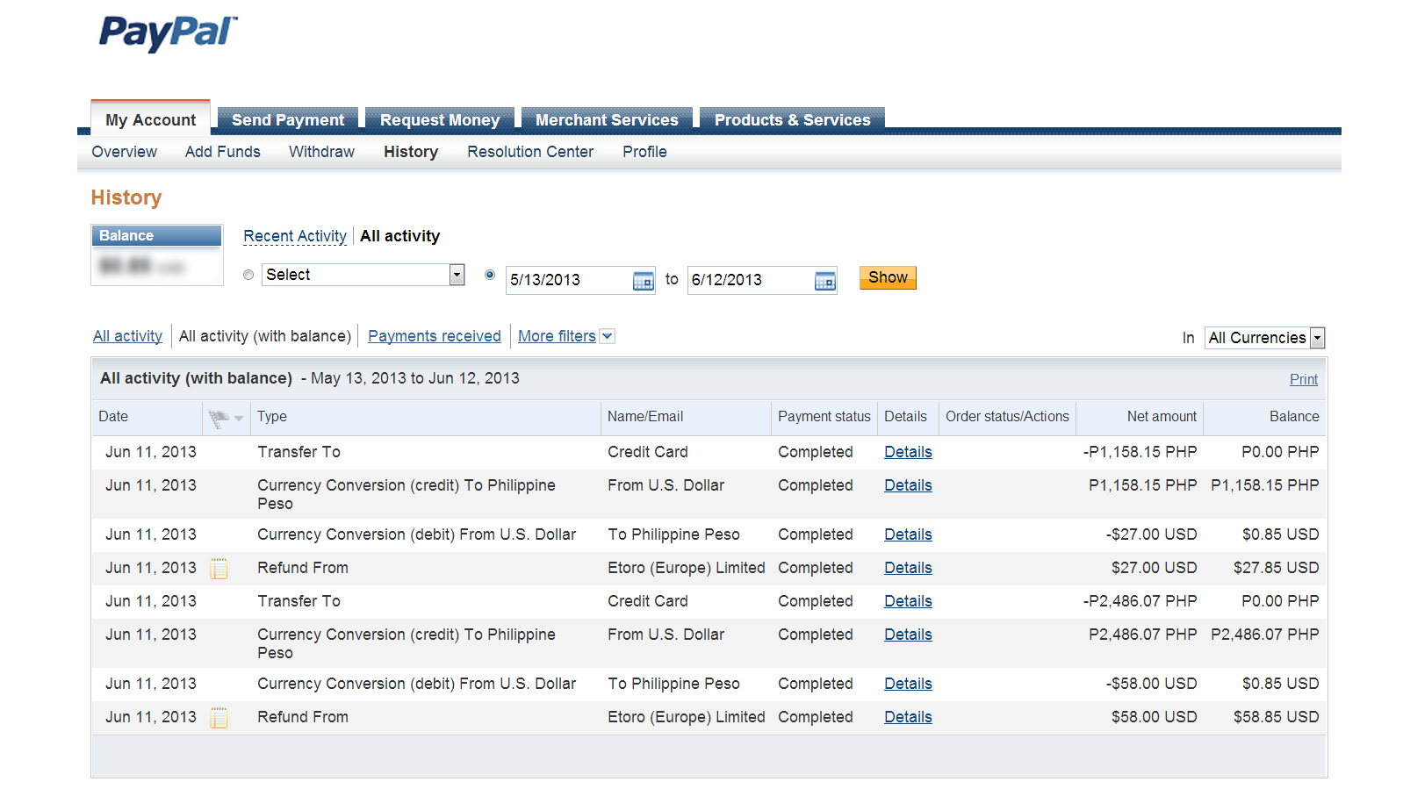
Task: Open the start date calendar picker
Action: tap(643, 281)
